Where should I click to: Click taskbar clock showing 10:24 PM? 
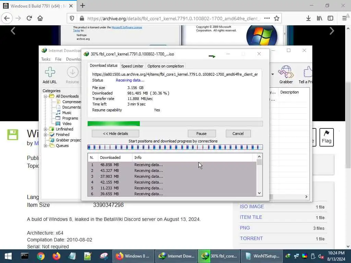coord(336,256)
